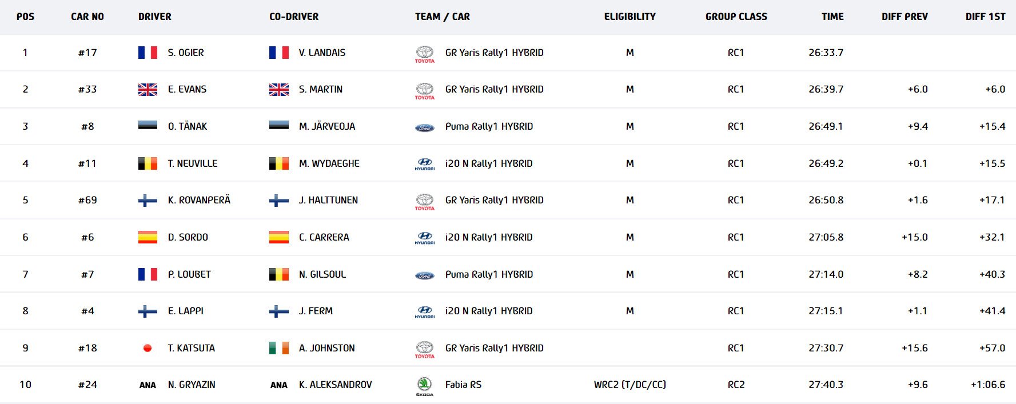This screenshot has width=1016, height=404.
Task: Click the Estonian flag beside O. Tänak
Action: point(148,125)
